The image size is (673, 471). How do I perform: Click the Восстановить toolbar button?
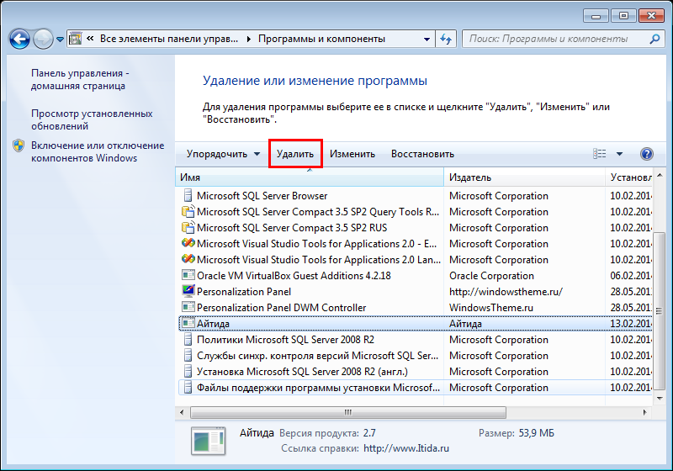coord(422,154)
